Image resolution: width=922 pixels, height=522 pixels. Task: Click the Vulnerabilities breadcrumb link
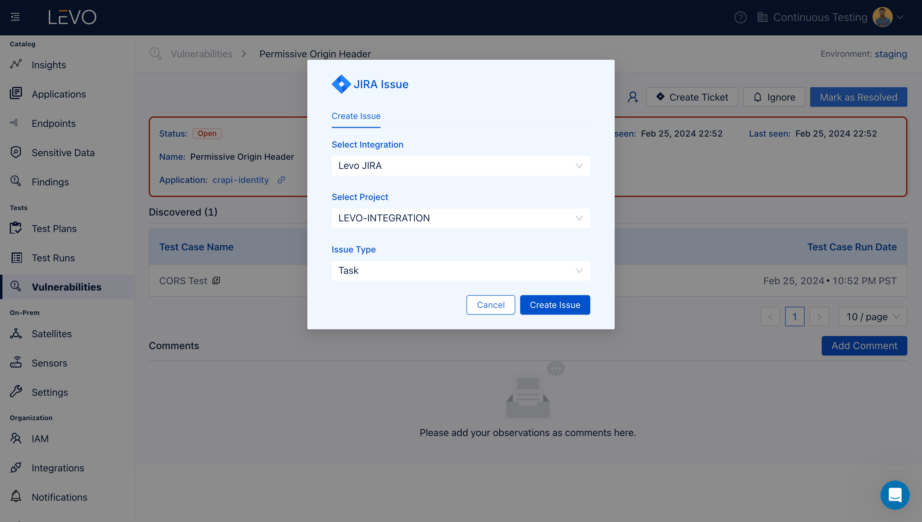point(202,54)
